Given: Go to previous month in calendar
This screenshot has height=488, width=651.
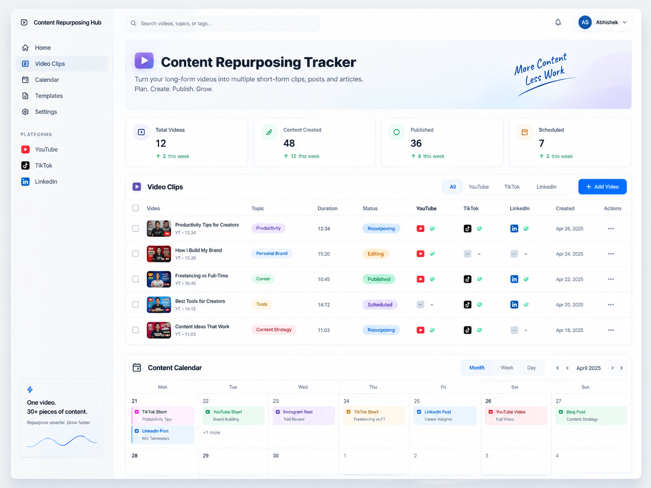Looking at the screenshot, I should point(567,368).
